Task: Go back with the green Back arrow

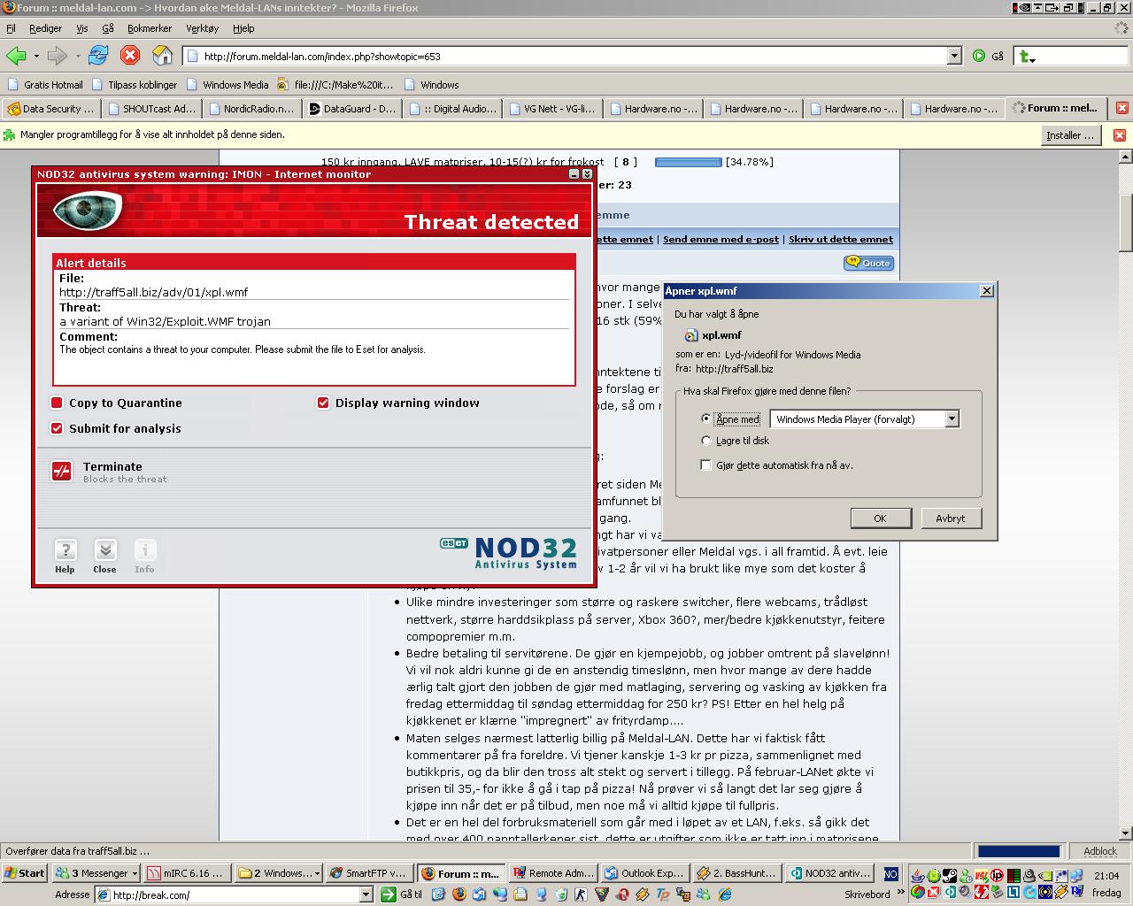Action: tap(16, 56)
